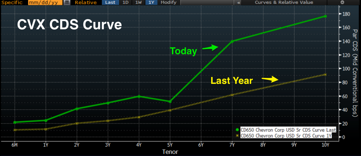
Task: Click the '180' y-axis value
Action: coord(346,14)
